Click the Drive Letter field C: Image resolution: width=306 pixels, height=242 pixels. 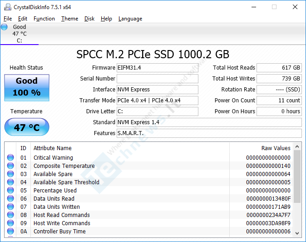point(158,111)
